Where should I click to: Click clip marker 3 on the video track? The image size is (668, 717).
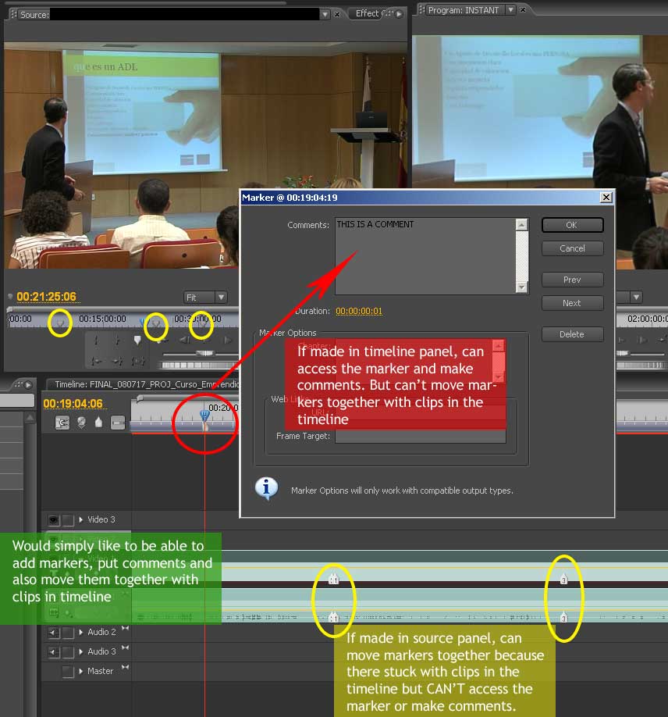[x=564, y=580]
